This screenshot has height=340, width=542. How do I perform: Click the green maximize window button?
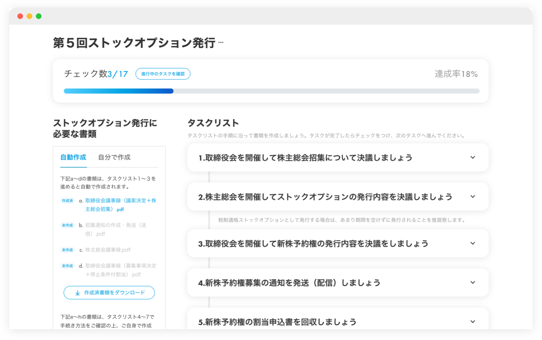point(39,16)
